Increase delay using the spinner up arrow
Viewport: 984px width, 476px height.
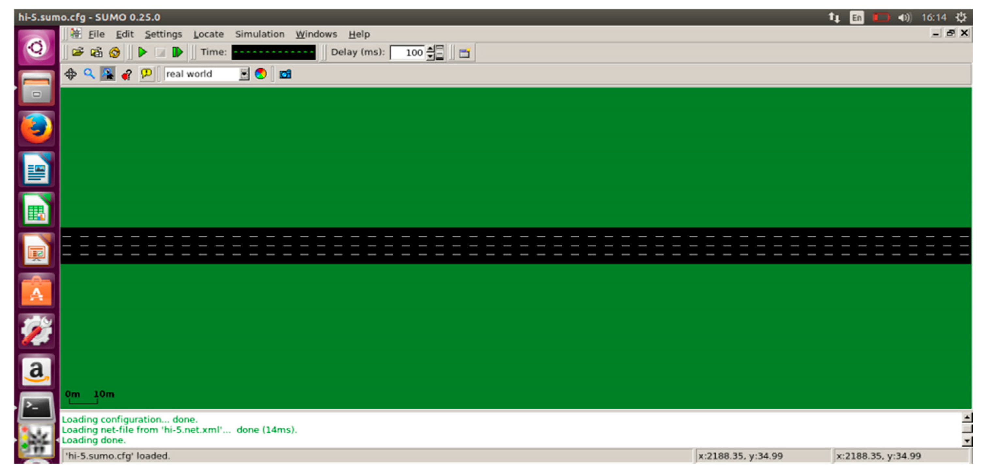[x=431, y=49]
